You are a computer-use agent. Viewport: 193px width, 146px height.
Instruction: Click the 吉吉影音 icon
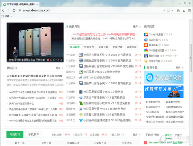point(146,40)
